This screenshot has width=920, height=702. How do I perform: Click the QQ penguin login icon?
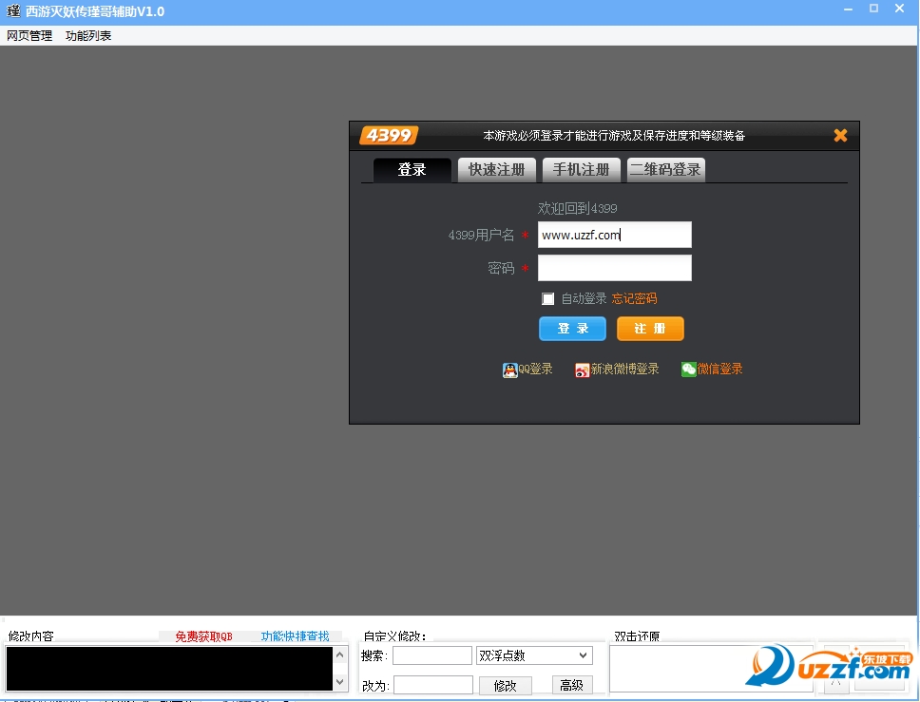509,370
